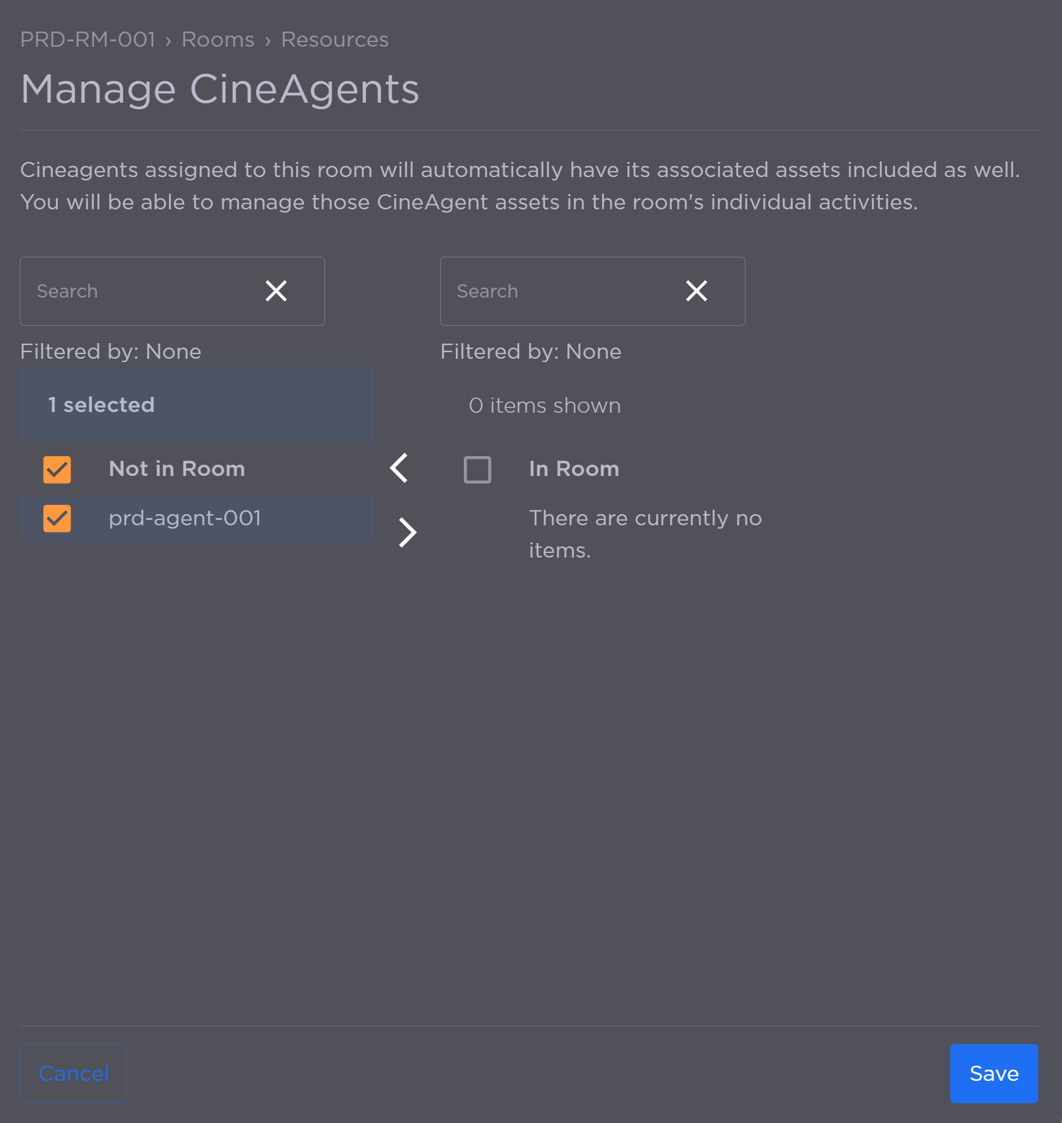Image resolution: width=1062 pixels, height=1123 pixels.
Task: Save the CineAgent assignments
Action: pyautogui.click(x=994, y=1073)
